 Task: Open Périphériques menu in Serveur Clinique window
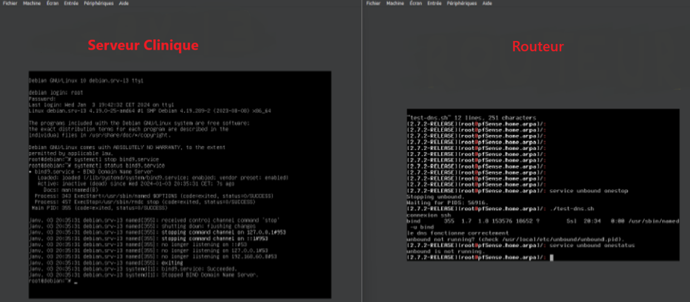click(x=99, y=3)
